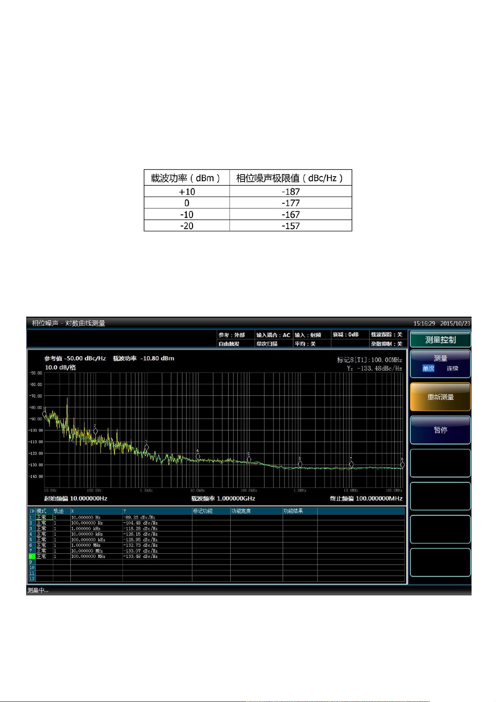Open the 测量控制 menu header
Image resolution: width=496 pixels, height=702 pixels.
[440, 340]
